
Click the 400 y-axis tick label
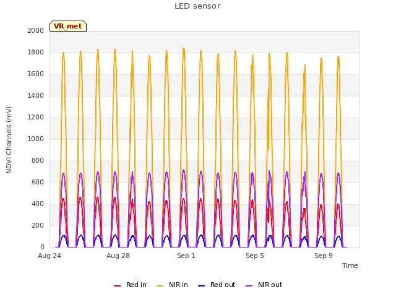[38, 204]
